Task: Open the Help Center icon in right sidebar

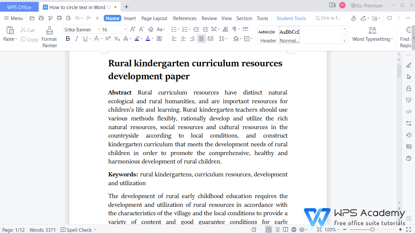Action: coord(409,158)
